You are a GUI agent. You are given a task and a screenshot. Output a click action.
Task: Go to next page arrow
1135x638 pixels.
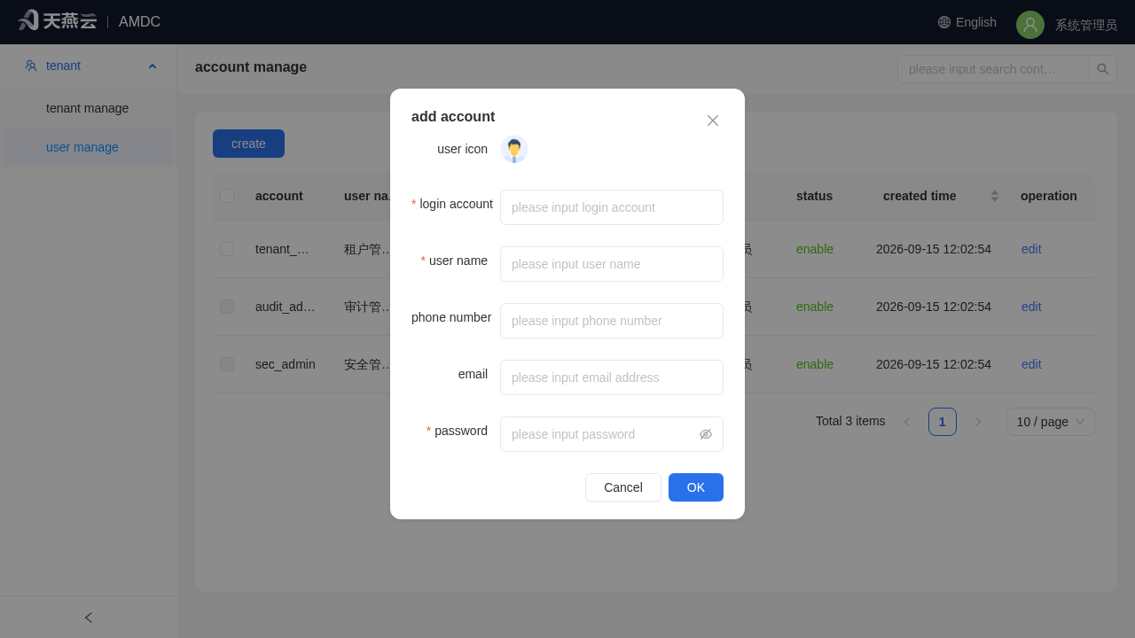pyautogui.click(x=978, y=422)
